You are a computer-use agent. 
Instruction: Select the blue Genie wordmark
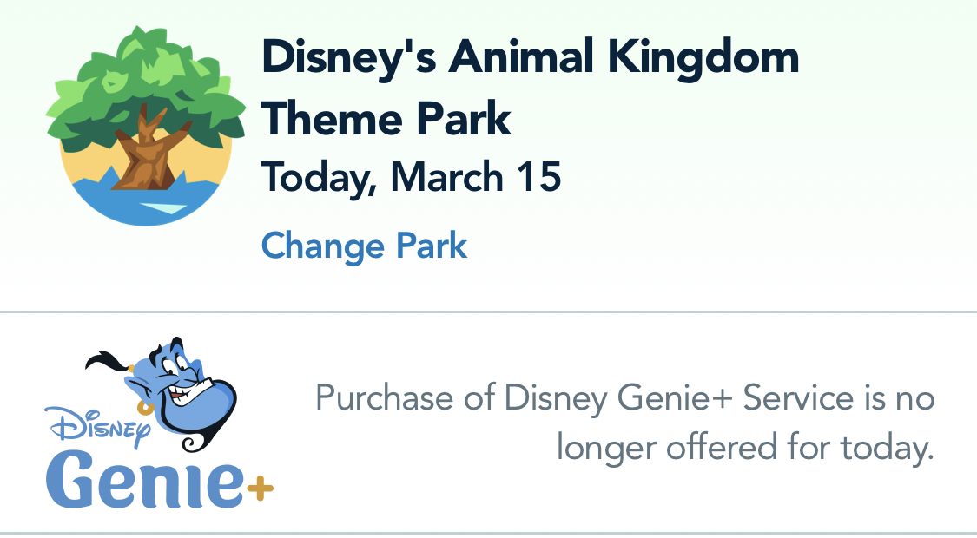tap(143, 480)
